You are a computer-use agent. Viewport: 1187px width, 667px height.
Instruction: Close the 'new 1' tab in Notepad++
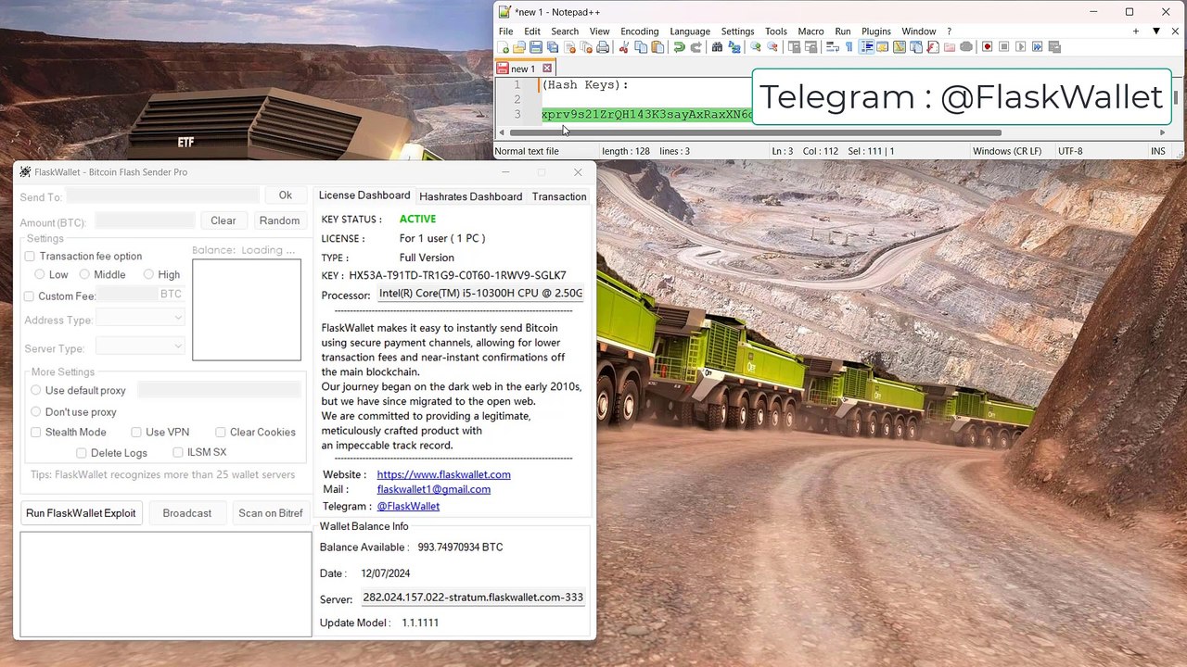tap(547, 68)
